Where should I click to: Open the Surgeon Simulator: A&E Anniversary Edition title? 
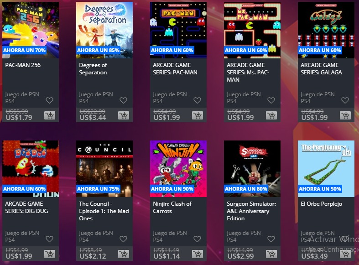tap(251, 211)
